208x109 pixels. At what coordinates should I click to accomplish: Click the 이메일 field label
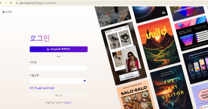click(33, 62)
